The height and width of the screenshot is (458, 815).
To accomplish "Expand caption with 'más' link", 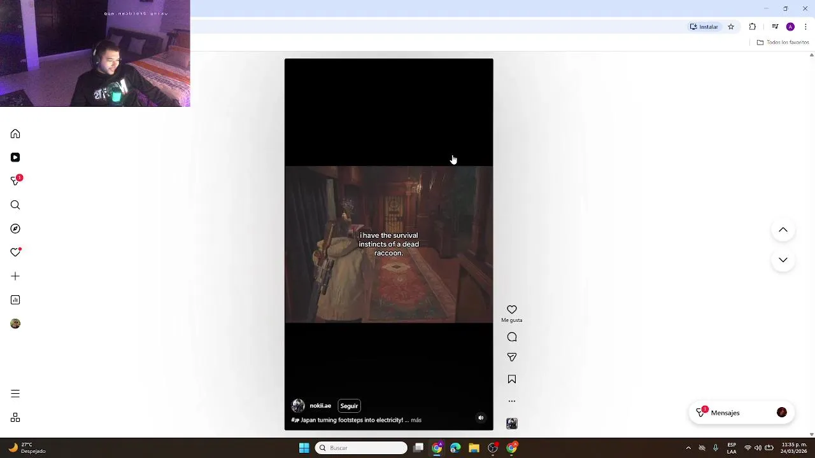I will 416,420.
